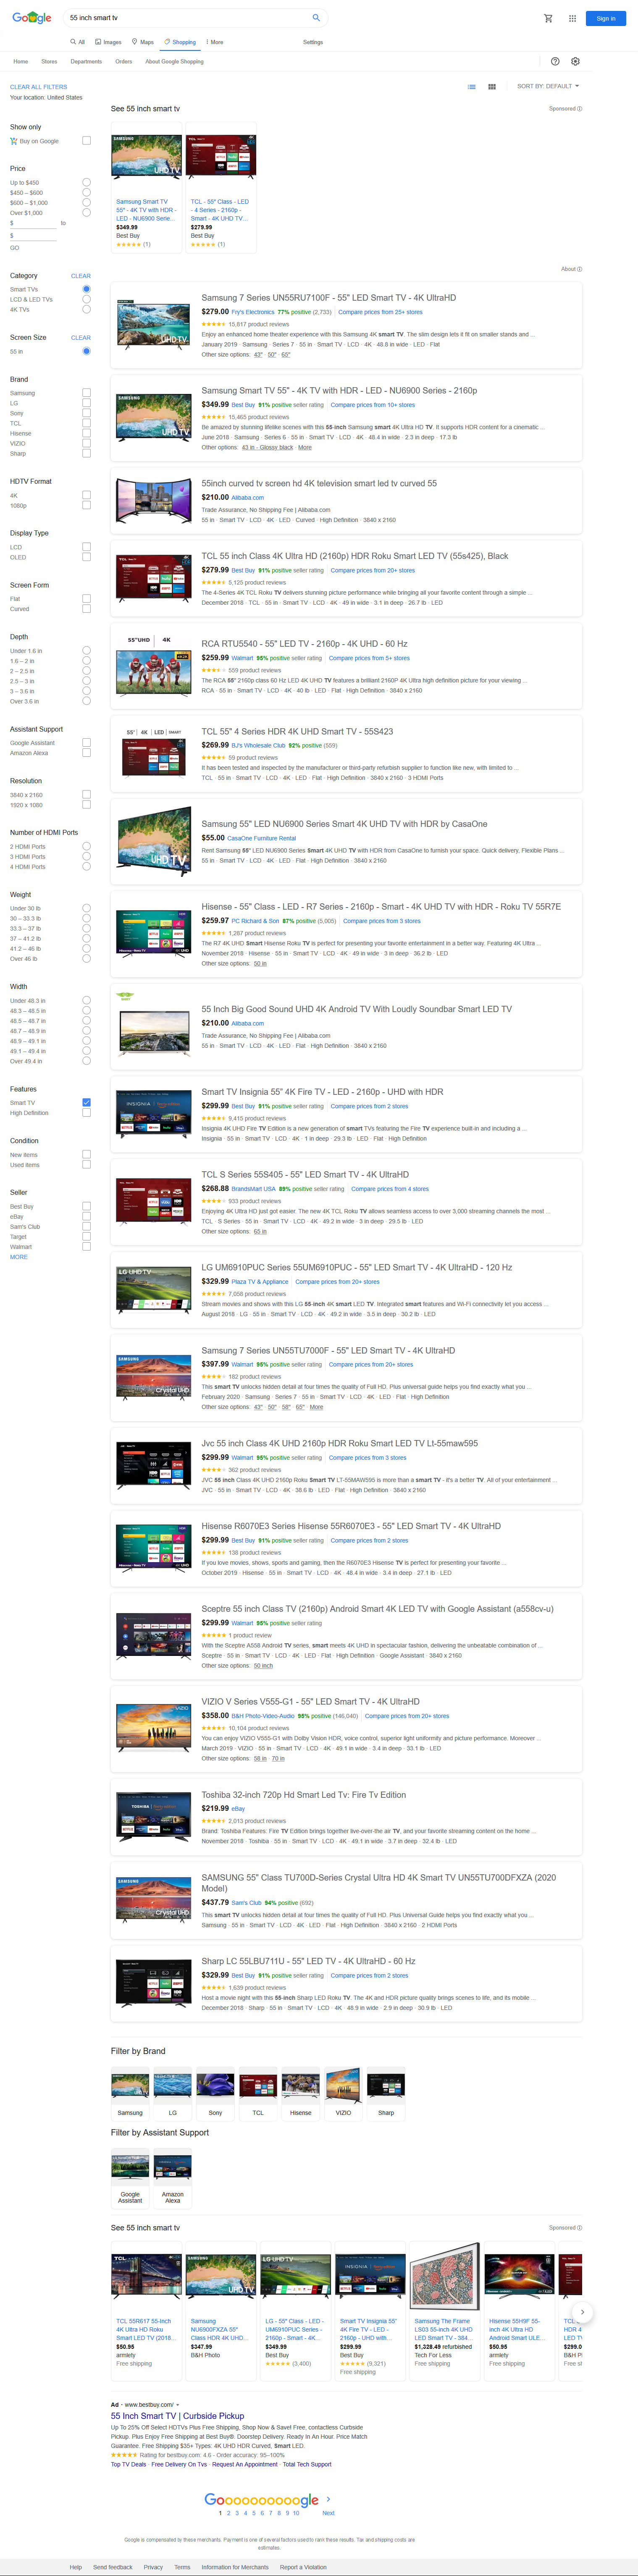This screenshot has width=638, height=2576.
Task: Click the blue Sign in button
Action: pyautogui.click(x=606, y=18)
